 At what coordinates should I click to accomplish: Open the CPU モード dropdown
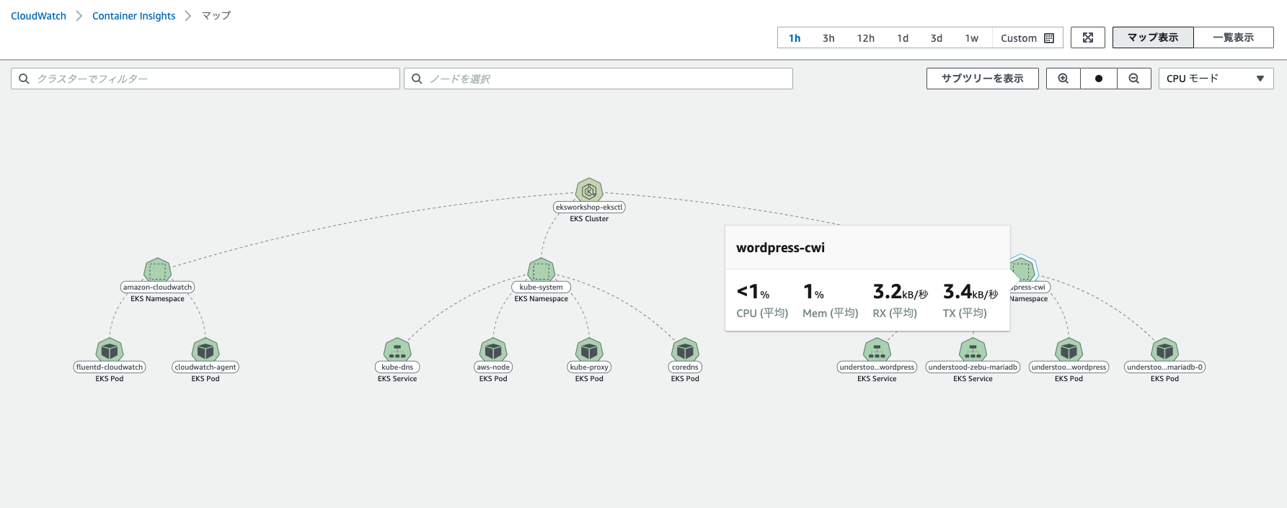tap(1216, 79)
